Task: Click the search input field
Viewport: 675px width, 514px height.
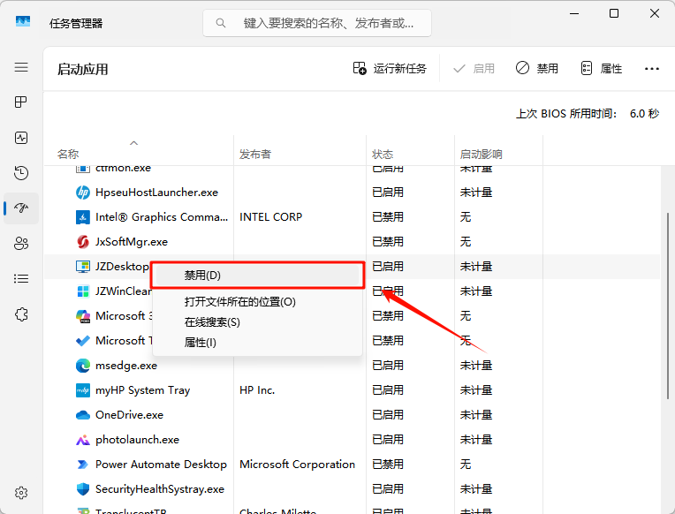Action: [317, 23]
